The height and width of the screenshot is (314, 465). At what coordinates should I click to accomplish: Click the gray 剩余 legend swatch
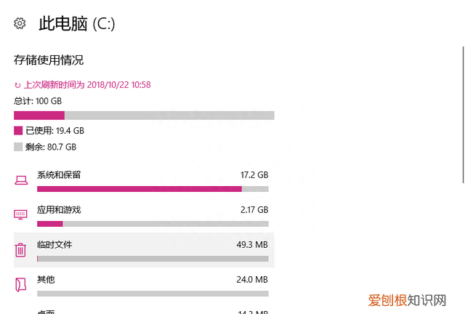tap(18, 147)
